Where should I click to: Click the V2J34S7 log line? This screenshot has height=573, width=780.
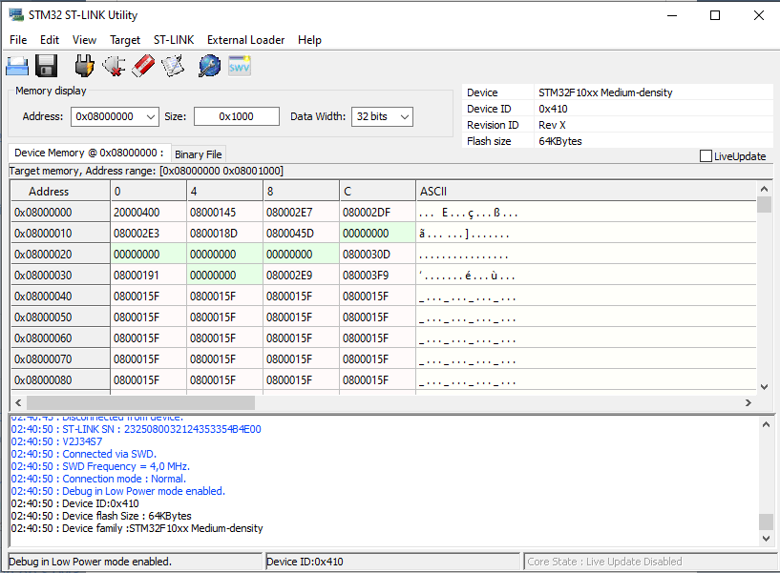pos(56,441)
